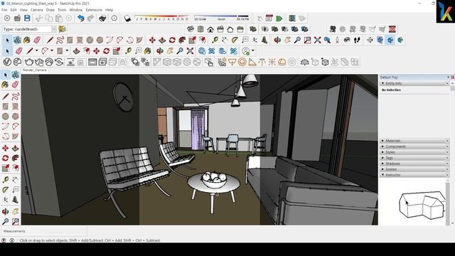The height and width of the screenshot is (256, 455).
Task: Click the Instructor house illustration
Action: tap(422, 205)
